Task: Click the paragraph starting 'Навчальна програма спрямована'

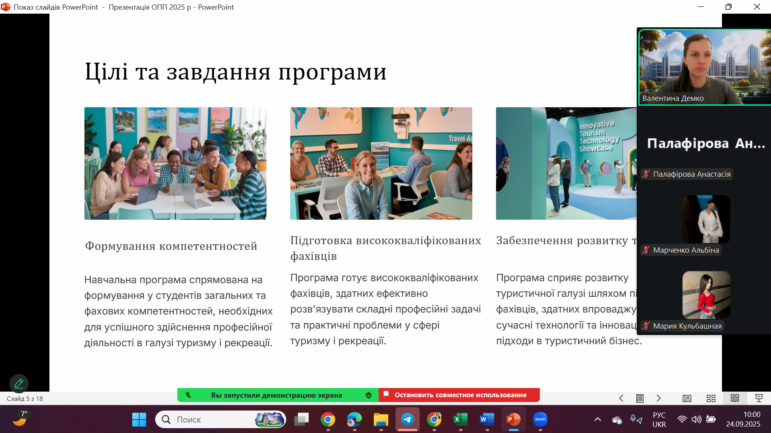Action: [x=178, y=311]
